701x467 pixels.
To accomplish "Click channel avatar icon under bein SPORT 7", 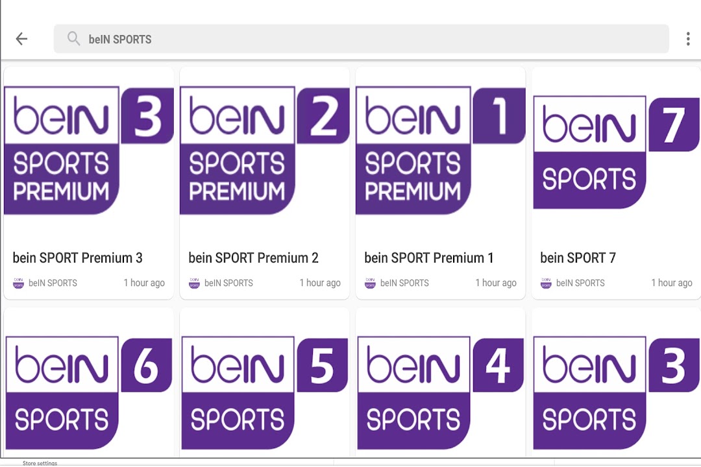I will 546,283.
